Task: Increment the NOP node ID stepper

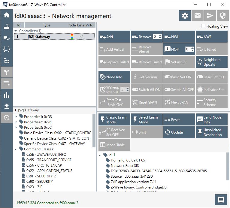Action: pos(192,48)
